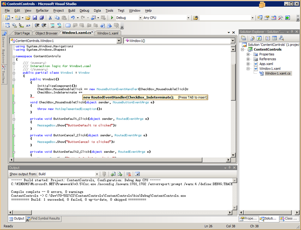Image resolution: width=301 pixels, height=230 pixels.
Task: Expand the Properties node in Solution Explorer
Action: coord(248,54)
